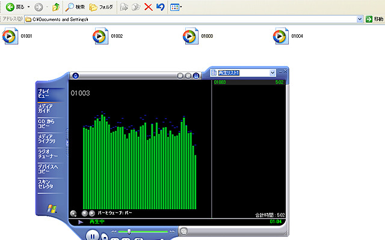Click the round switch-to-skin-mode button

183,231
